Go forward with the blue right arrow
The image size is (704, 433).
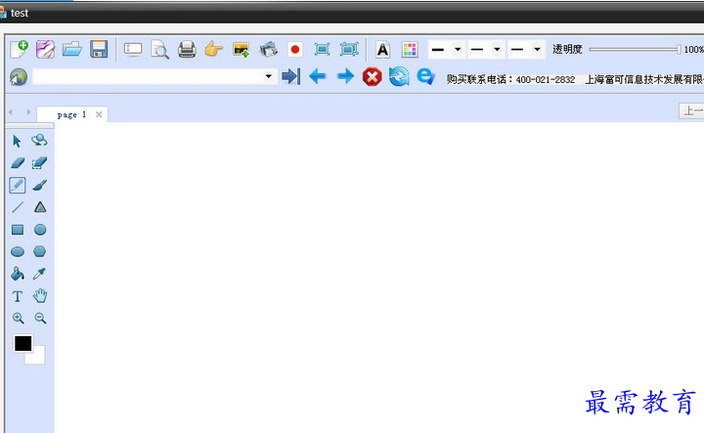(345, 76)
